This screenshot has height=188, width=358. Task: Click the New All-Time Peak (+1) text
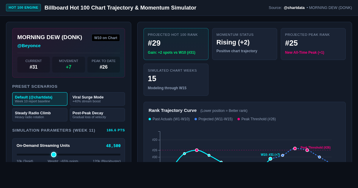coord(305,53)
